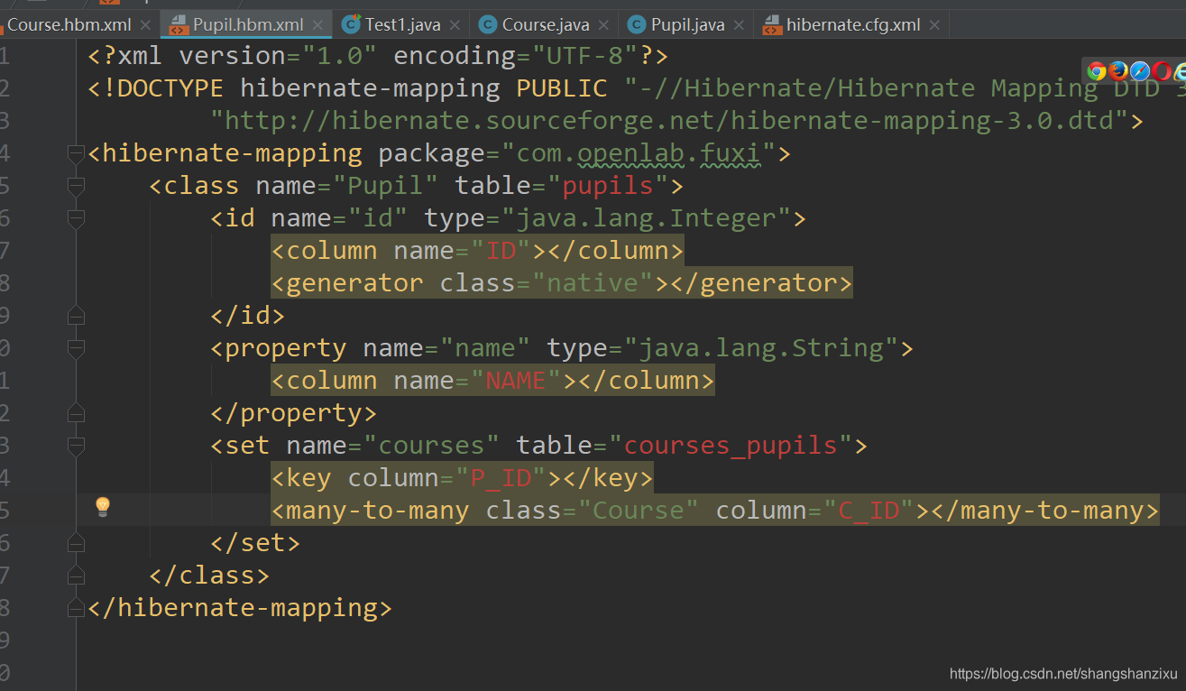This screenshot has height=691, width=1186.
Task: Close the Course.java tab
Action: (602, 25)
